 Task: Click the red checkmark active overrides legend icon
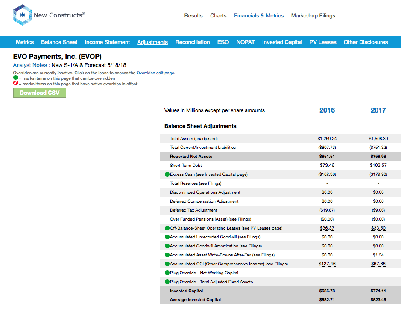tap(16, 83)
